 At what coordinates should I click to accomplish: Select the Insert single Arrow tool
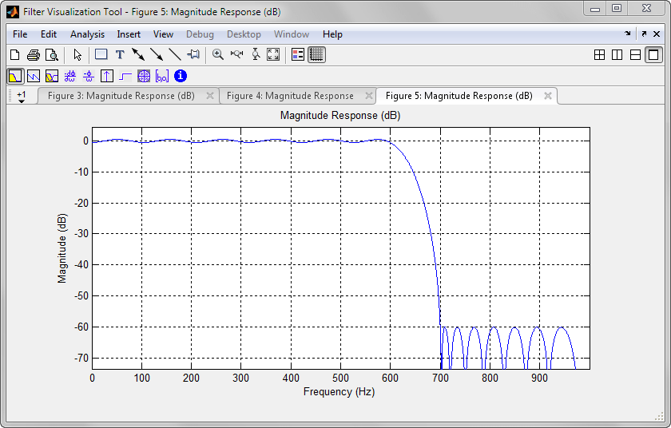coord(157,55)
